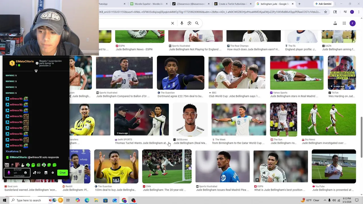Open Chrome profile avatar in toolbar
Image resolution: width=363 pixels, height=204 pixels.
pos(352,12)
